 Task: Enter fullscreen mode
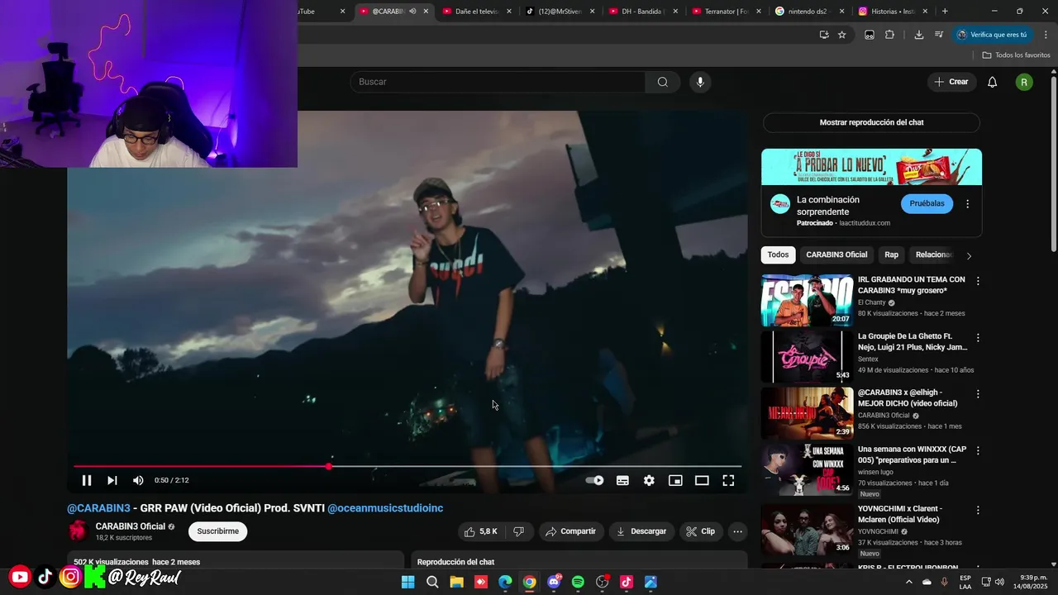(x=728, y=480)
